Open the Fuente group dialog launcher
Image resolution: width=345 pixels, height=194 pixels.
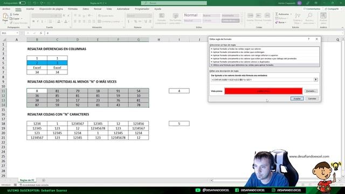tap(71, 27)
